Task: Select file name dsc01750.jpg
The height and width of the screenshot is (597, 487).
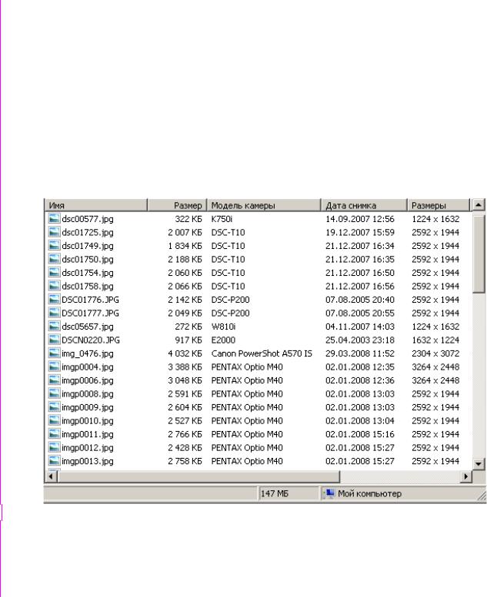Action: [88, 259]
